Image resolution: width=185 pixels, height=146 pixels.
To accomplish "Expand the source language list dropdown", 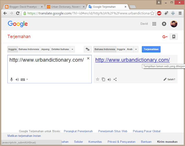I will click(x=72, y=49).
